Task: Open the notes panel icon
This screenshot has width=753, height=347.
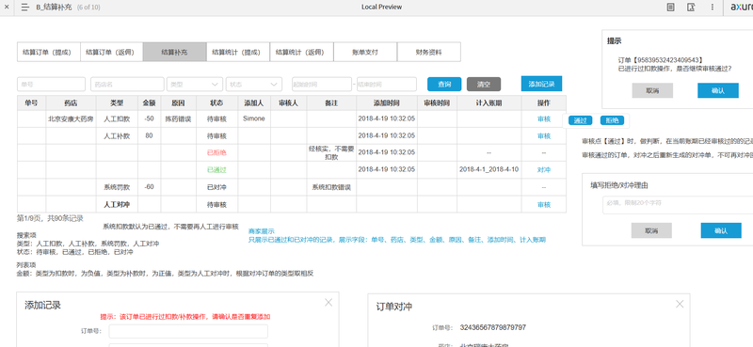Action: [x=671, y=8]
